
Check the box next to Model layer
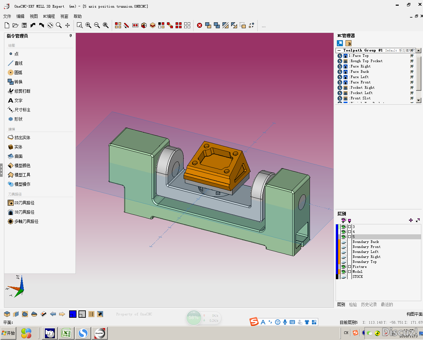point(350,272)
